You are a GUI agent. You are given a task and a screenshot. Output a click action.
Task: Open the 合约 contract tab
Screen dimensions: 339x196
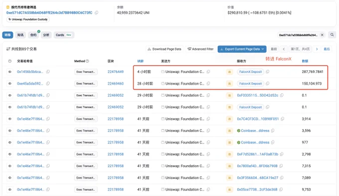(33, 35)
